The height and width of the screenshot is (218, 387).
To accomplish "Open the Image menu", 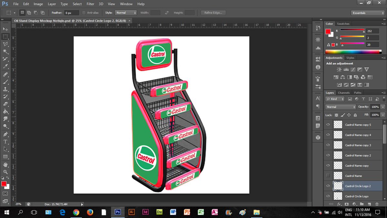I will pos(38,4).
